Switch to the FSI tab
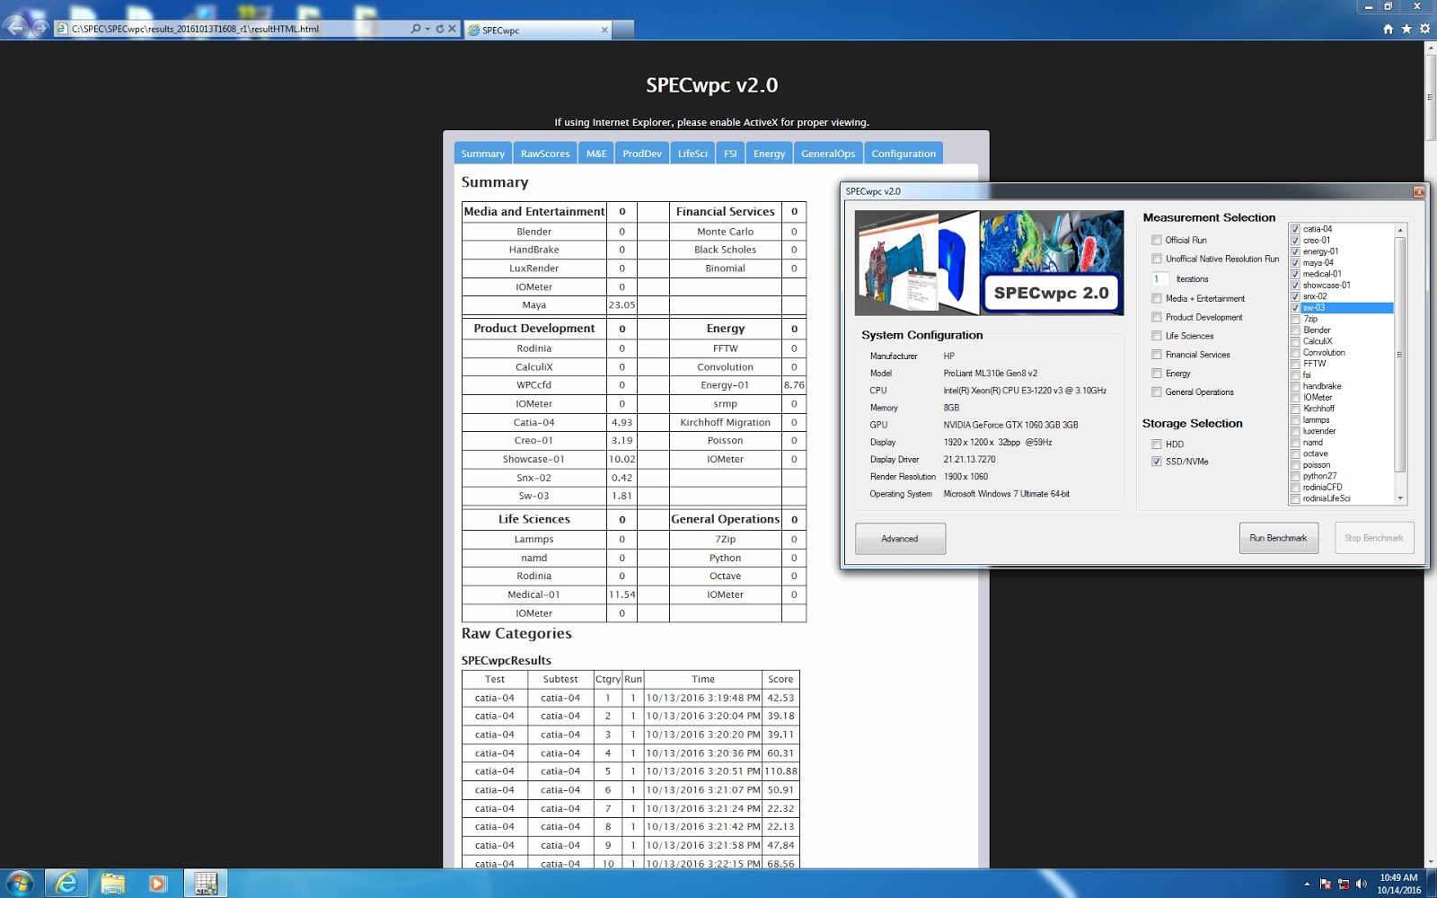1437x898 pixels. point(730,154)
